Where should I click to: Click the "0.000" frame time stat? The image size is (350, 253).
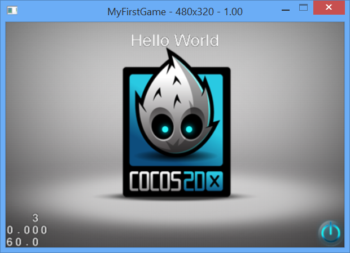click(x=27, y=230)
